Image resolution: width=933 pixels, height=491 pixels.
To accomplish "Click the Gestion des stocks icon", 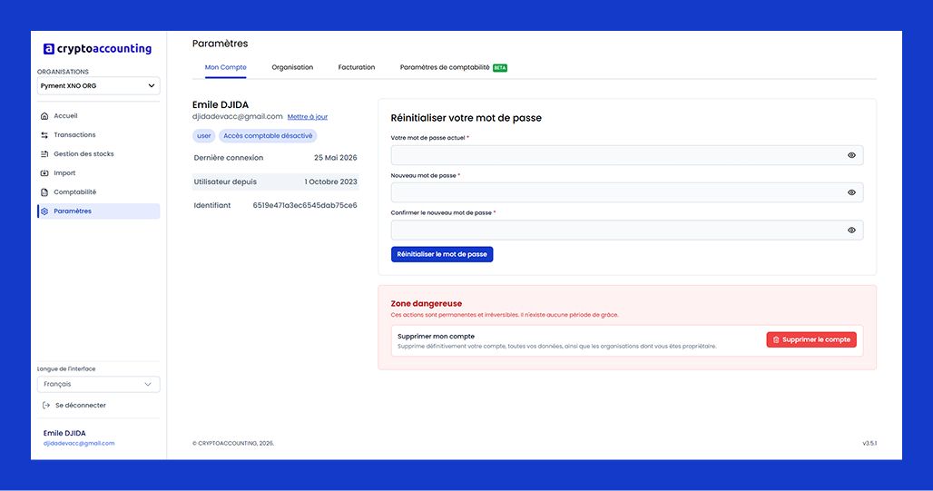I will pos(44,154).
